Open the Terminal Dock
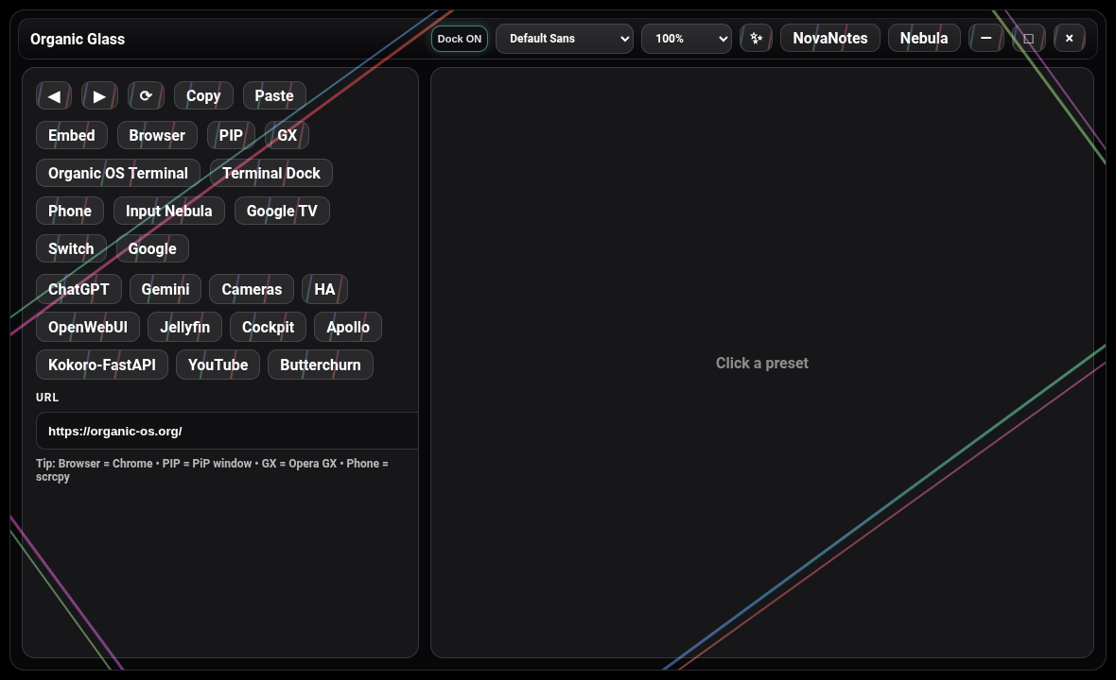1116x680 pixels. (x=271, y=174)
